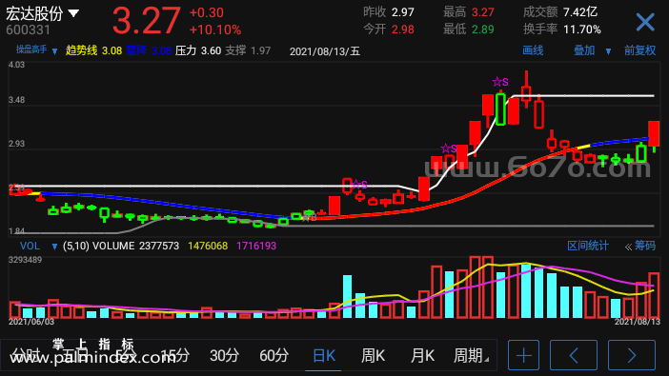Switch to the 周K tab
Viewport: 669px width, 376px height.
pyautogui.click(x=373, y=356)
